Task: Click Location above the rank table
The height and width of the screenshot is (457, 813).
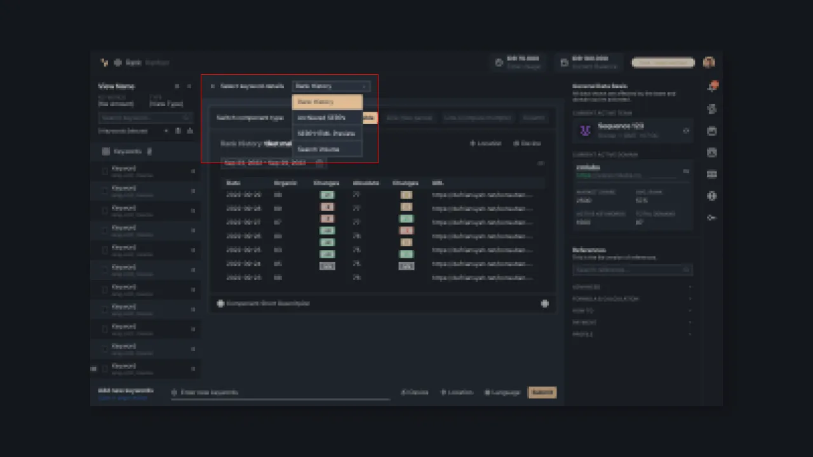Action: (486, 143)
